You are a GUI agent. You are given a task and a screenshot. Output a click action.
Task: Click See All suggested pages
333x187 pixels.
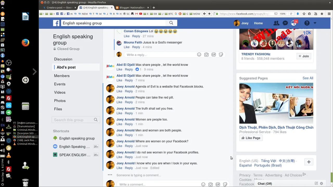pos(308,78)
